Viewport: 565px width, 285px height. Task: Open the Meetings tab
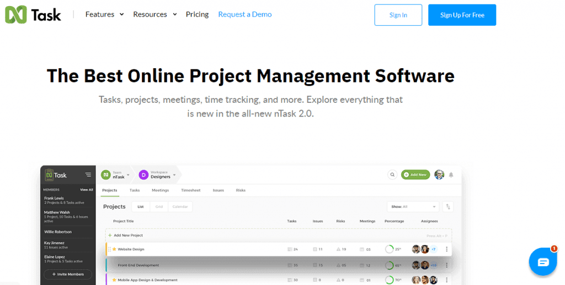[x=161, y=190]
